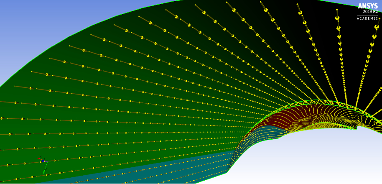This screenshot has height=184, width=382.
Task: Select the "2019 R2" version text
Action: coord(370,12)
